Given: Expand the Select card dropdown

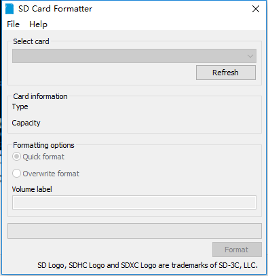Looking at the screenshot, I should [x=134, y=56].
